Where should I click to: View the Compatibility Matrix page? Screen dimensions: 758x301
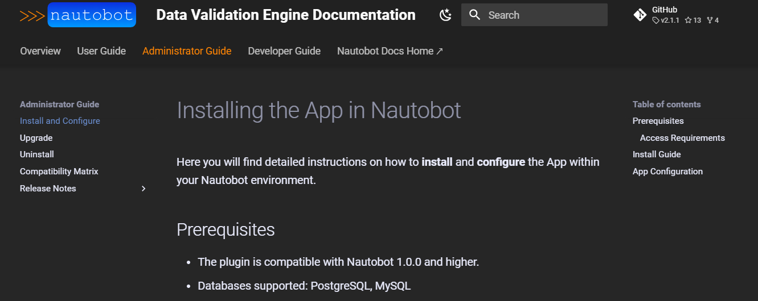click(x=59, y=172)
